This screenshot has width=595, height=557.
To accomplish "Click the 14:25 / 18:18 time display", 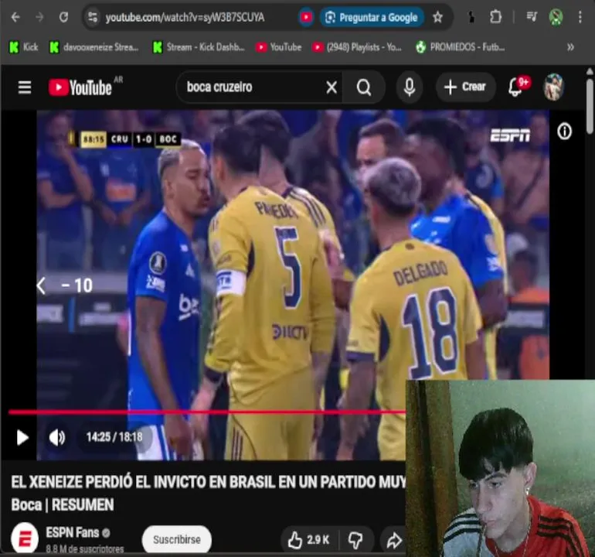I will coord(114,437).
